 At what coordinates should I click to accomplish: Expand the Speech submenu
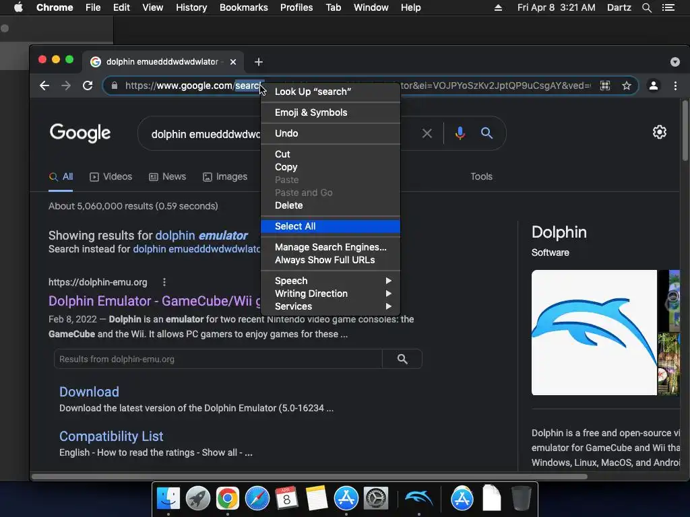(x=330, y=281)
